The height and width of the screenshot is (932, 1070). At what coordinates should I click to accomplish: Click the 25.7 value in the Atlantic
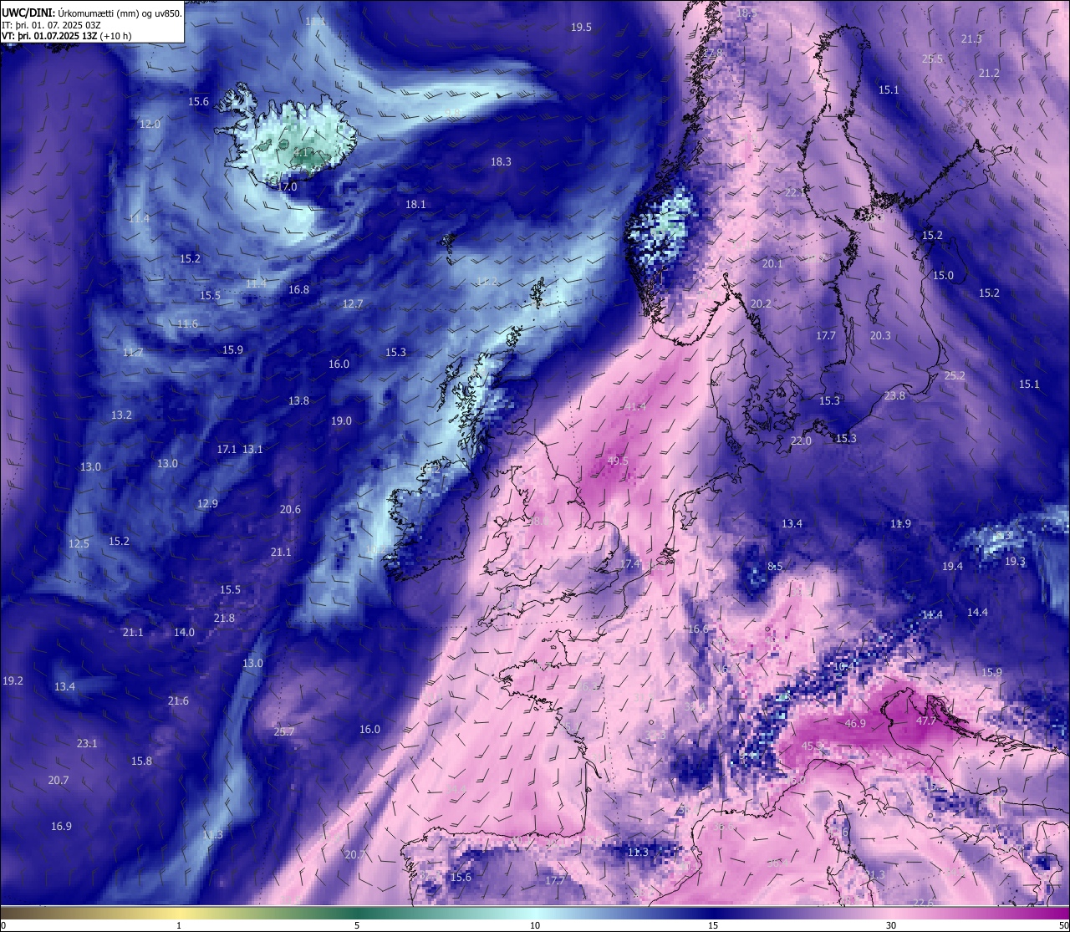pos(284,731)
